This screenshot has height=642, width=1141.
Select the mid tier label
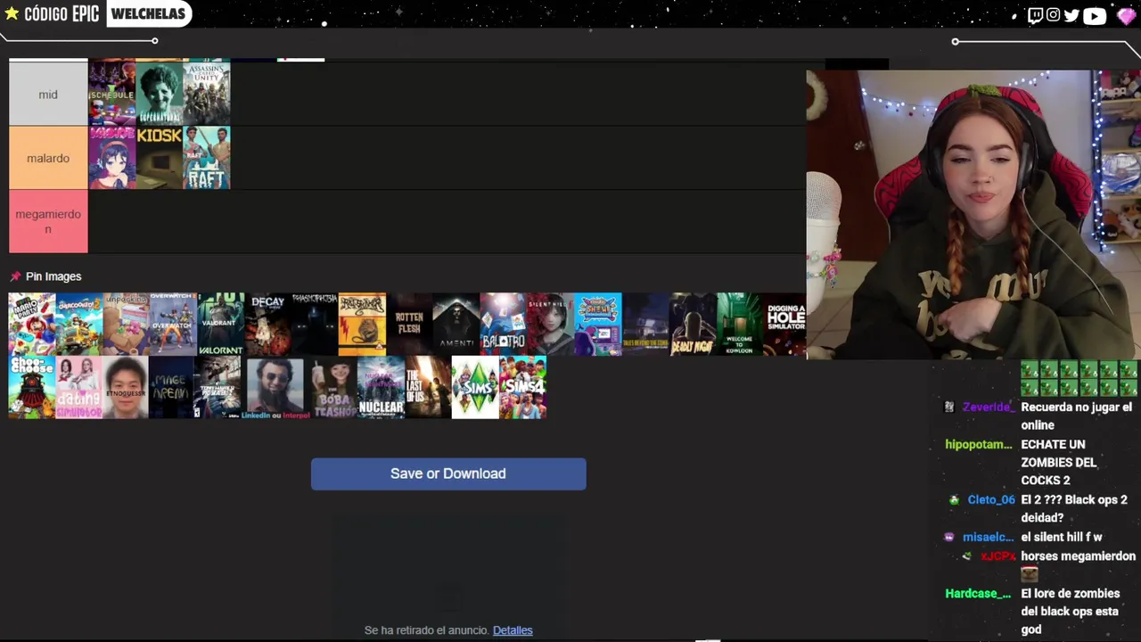tap(48, 94)
